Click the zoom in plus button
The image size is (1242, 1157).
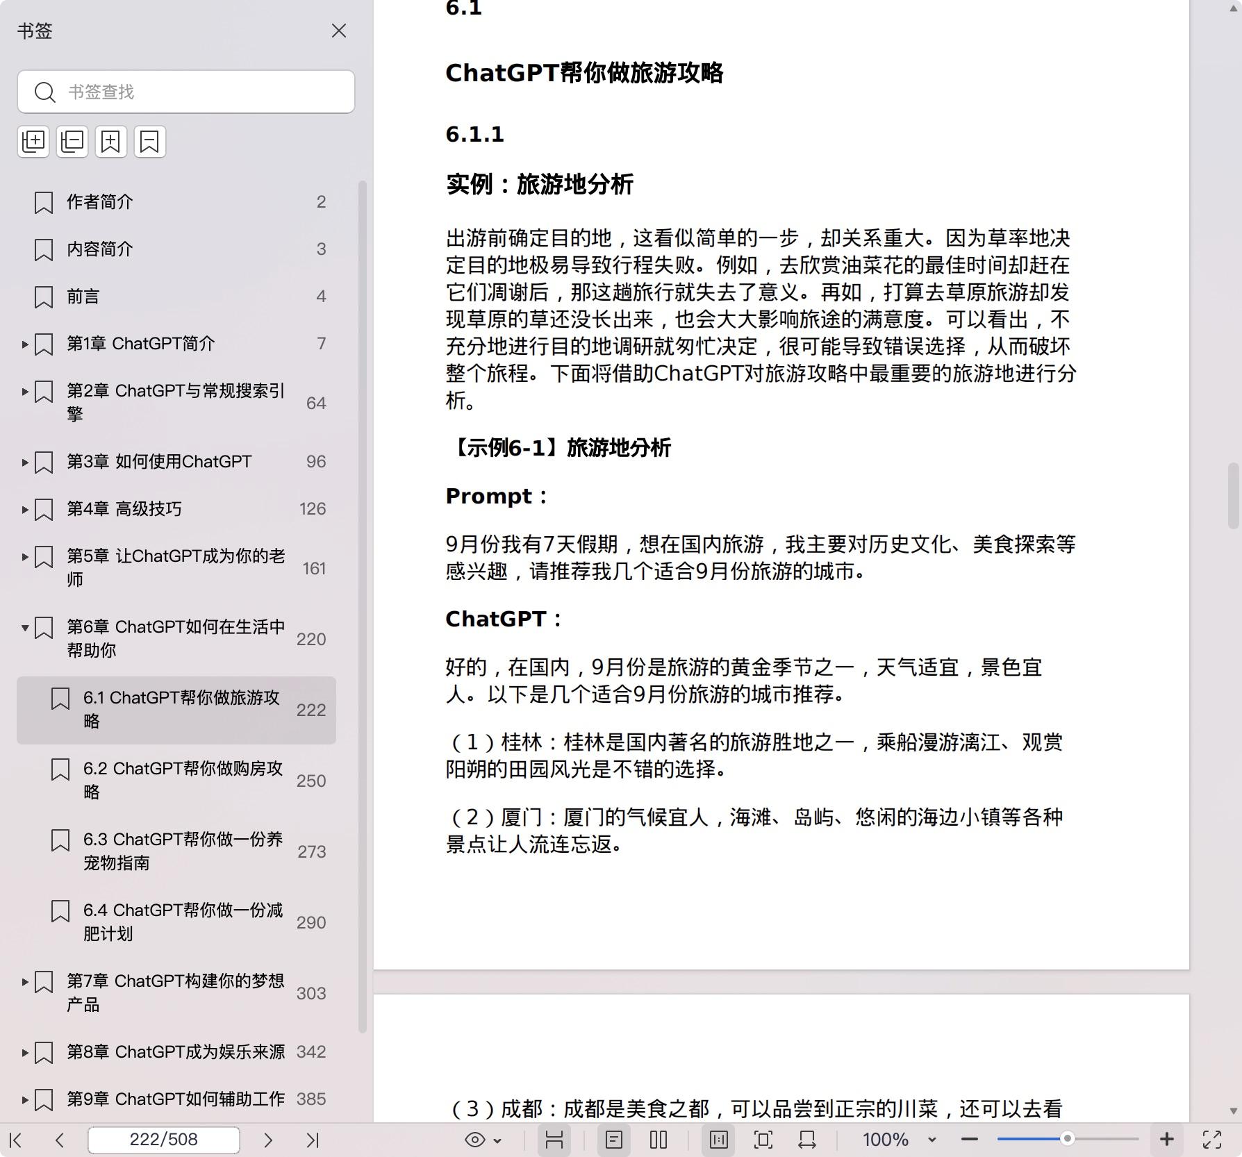(1167, 1140)
